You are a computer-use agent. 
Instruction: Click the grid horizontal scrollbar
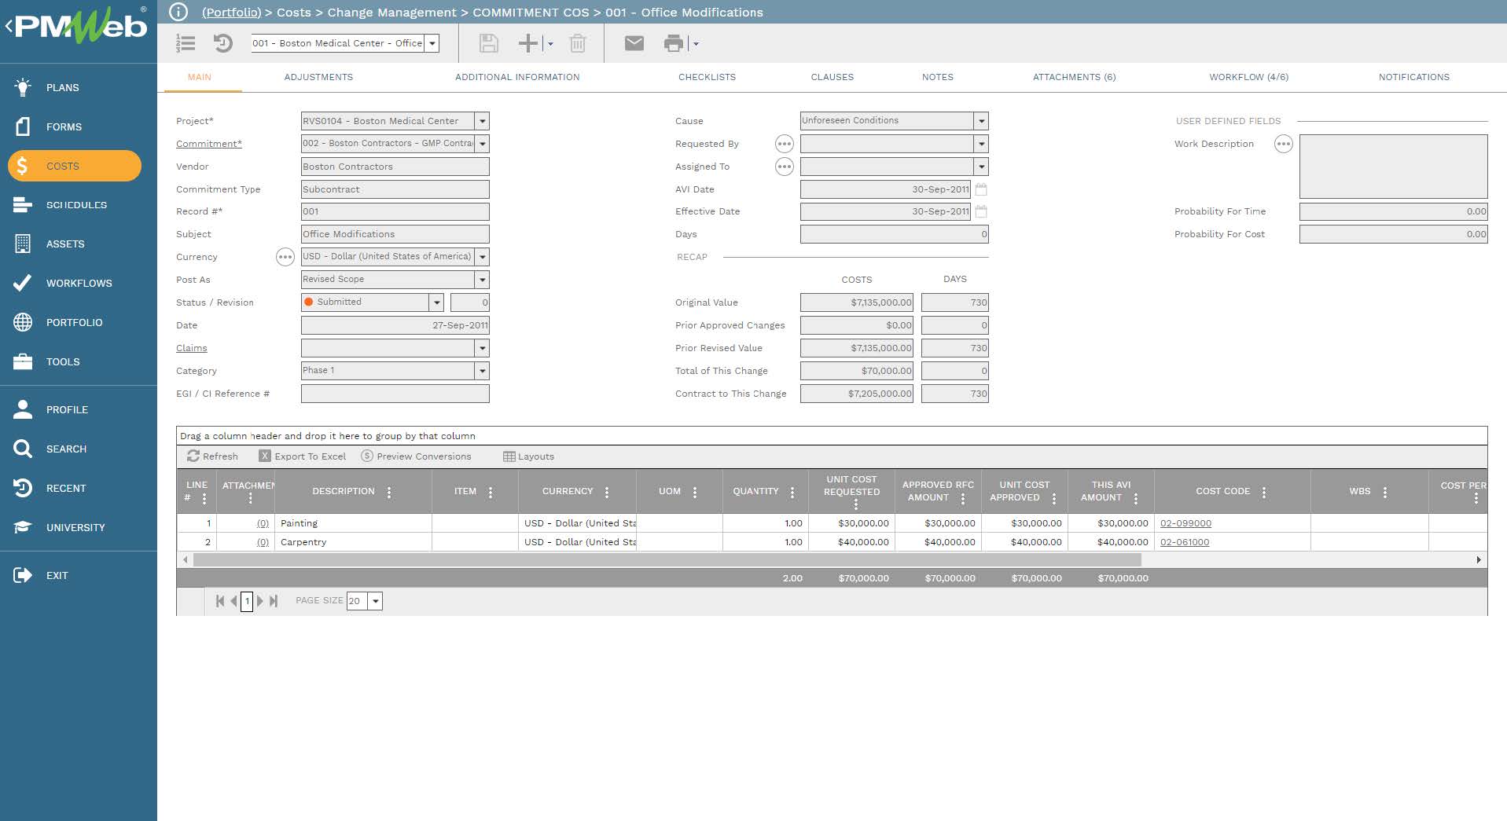(x=667, y=560)
